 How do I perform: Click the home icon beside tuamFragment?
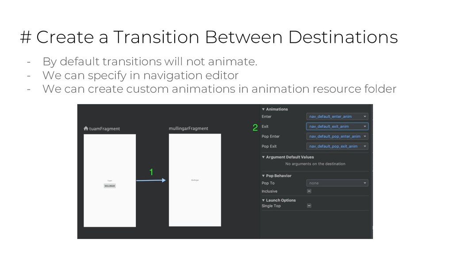(x=86, y=128)
